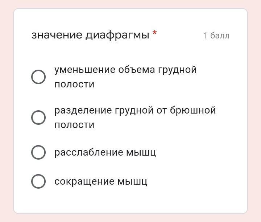Click the red required asterisk
261x222 pixels.
155,34
